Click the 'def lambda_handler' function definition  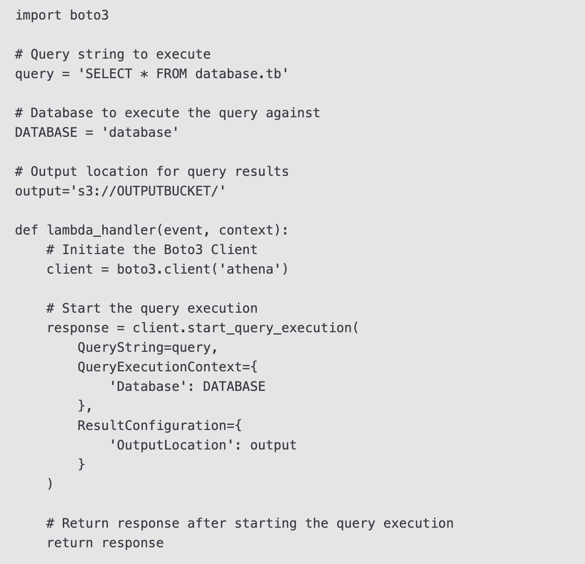pos(152,230)
